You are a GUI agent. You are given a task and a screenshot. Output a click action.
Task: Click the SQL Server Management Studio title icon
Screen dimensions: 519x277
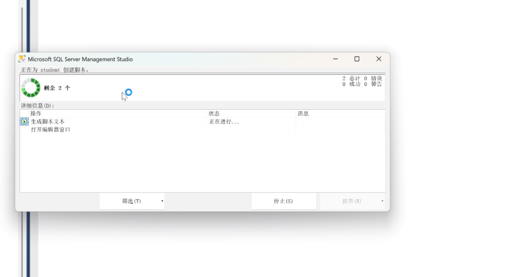click(22, 59)
